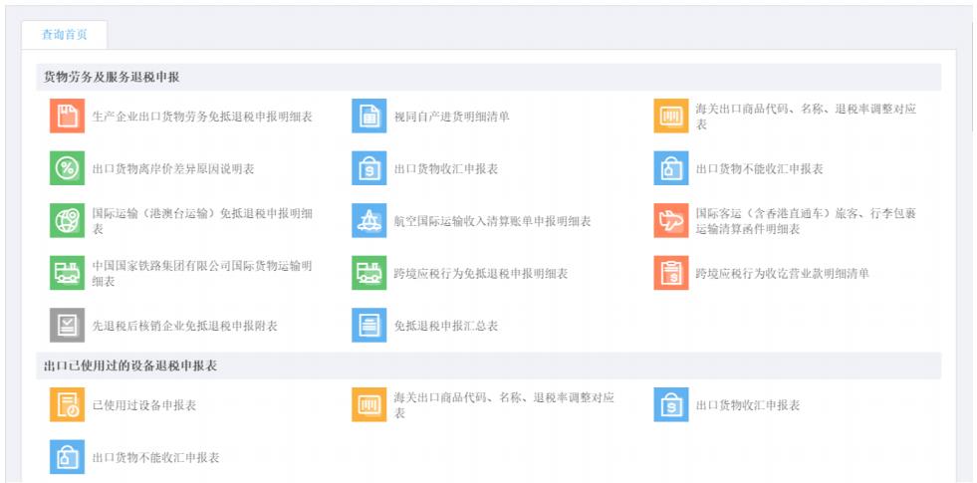The width and height of the screenshot is (977, 483).
Task: Open 出口货物不能收汇申报表 in the 出口已使用过的设备 section
Action: coord(155,457)
